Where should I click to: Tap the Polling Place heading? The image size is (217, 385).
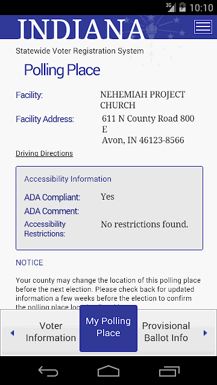(x=62, y=70)
